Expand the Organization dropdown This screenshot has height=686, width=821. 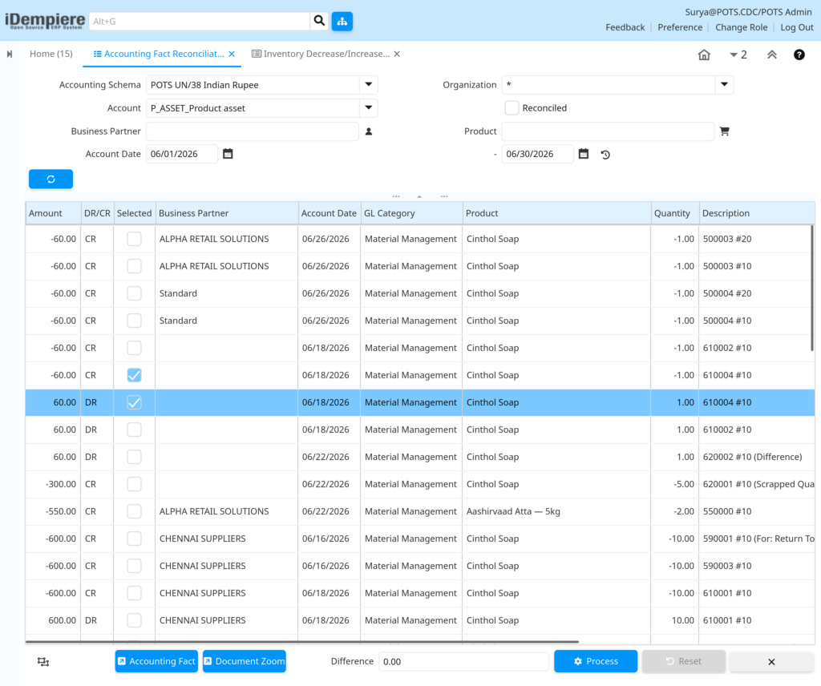pyautogui.click(x=724, y=85)
